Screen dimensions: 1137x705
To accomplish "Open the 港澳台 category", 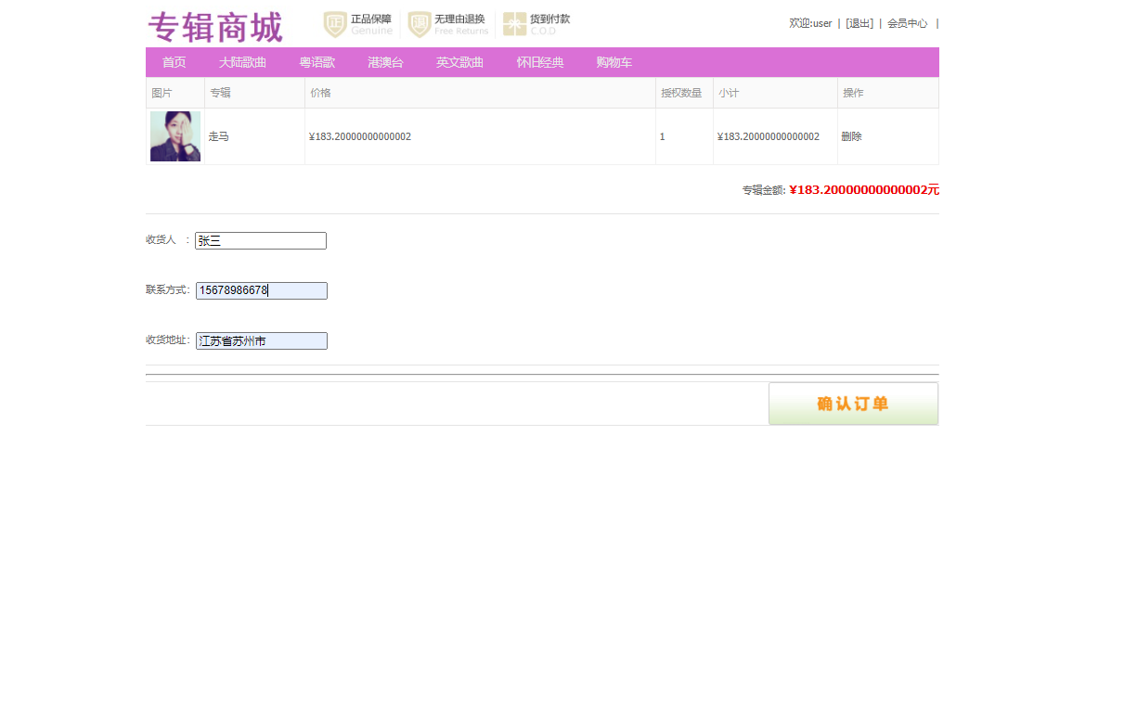I will 385,62.
